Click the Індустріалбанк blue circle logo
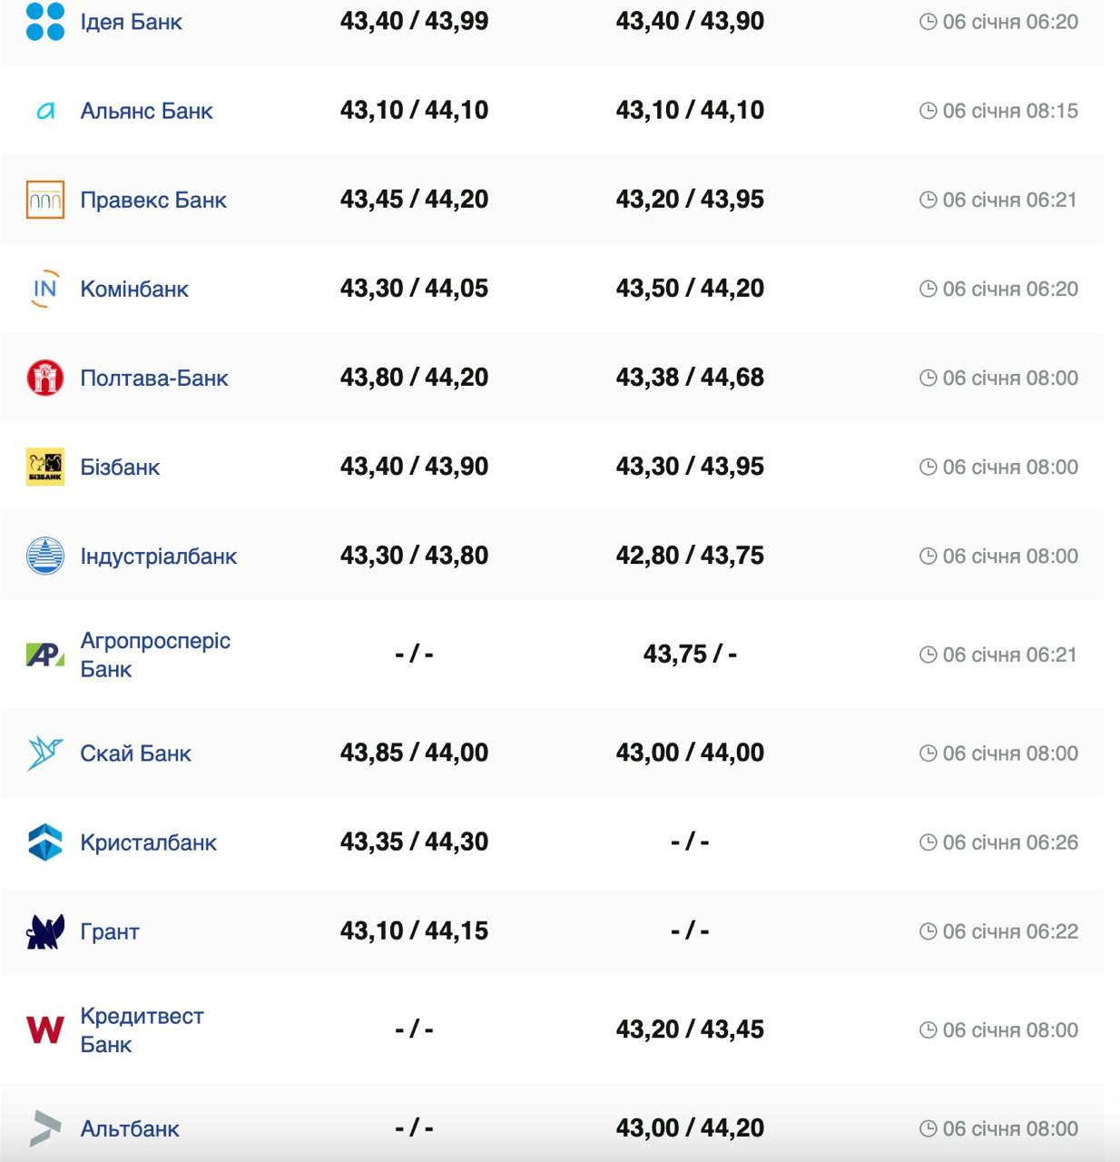Viewport: 1120px width, 1162px height. (x=45, y=556)
